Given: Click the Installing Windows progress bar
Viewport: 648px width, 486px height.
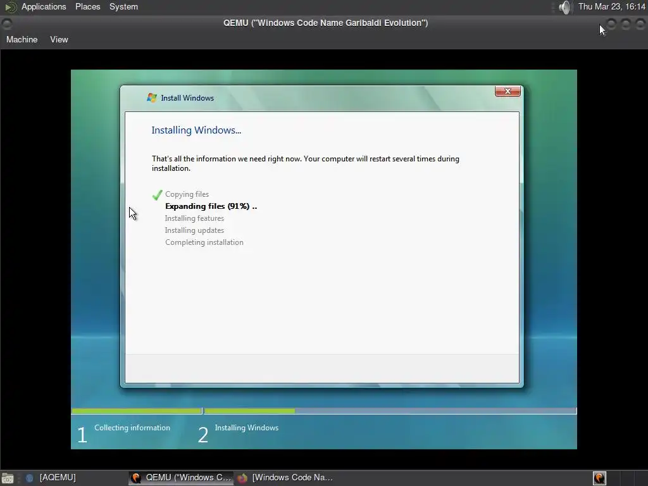Looking at the screenshot, I should click(390, 411).
